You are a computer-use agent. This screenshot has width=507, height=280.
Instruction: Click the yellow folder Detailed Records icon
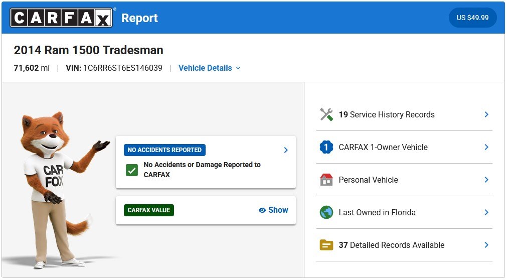coord(326,245)
